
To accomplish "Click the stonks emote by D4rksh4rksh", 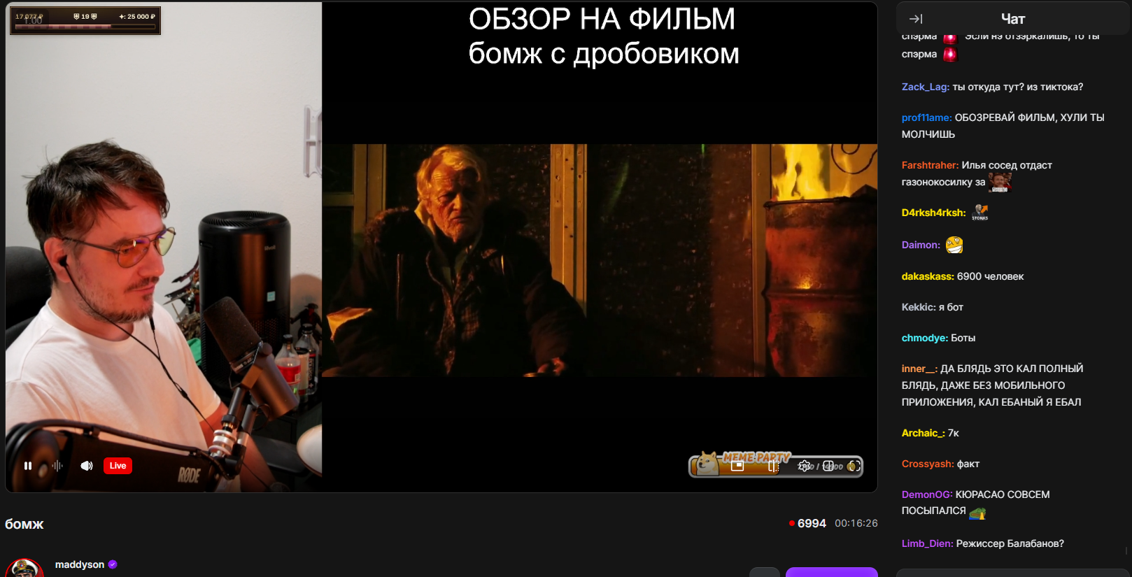I will 980,213.
